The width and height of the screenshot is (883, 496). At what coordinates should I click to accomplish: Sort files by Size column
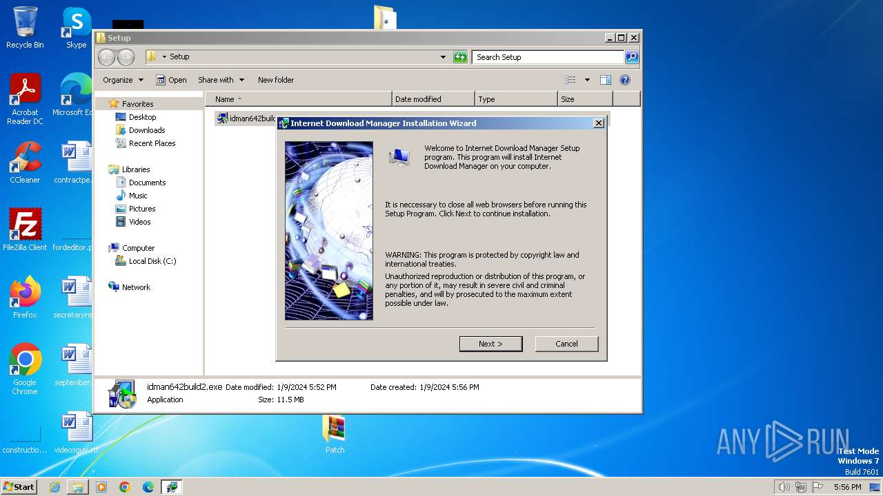(x=585, y=99)
